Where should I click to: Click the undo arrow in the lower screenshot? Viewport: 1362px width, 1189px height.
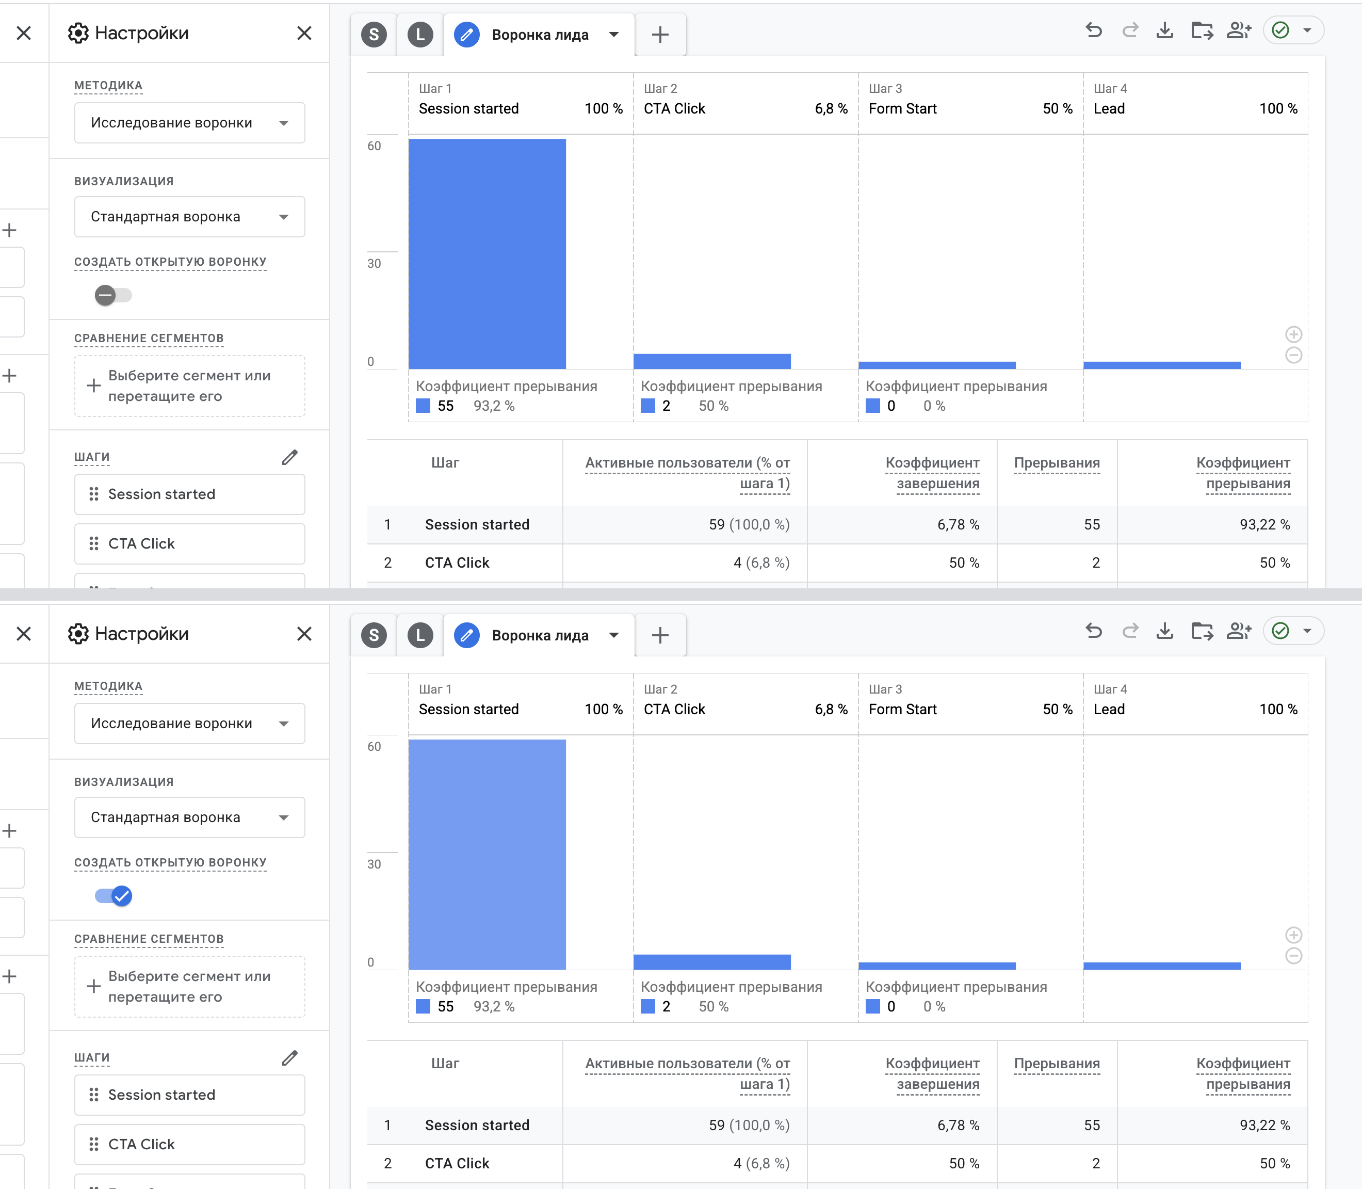1093,631
